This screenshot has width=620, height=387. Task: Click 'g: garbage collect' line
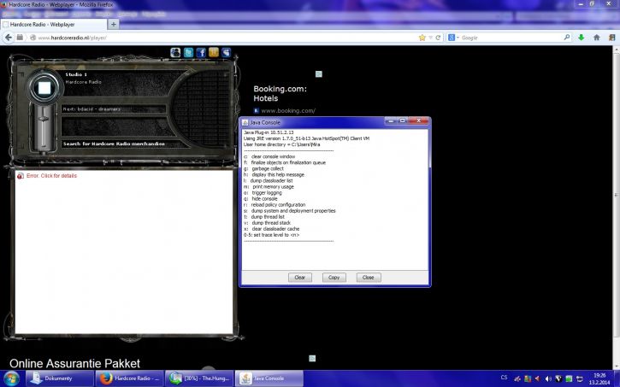[x=263, y=168]
